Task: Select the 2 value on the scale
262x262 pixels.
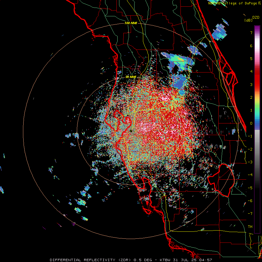Action: 251,98
